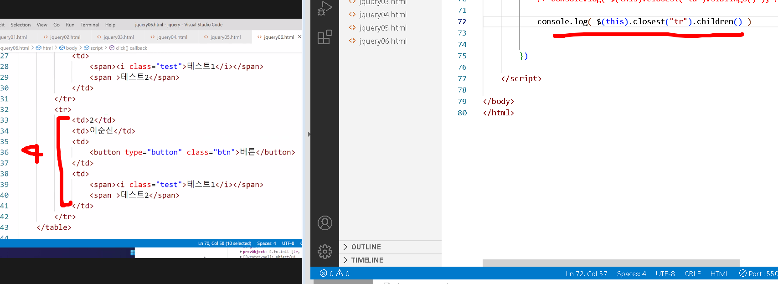The image size is (778, 284).
Task: Click the click() callback breadcrumb
Action: 128,48
